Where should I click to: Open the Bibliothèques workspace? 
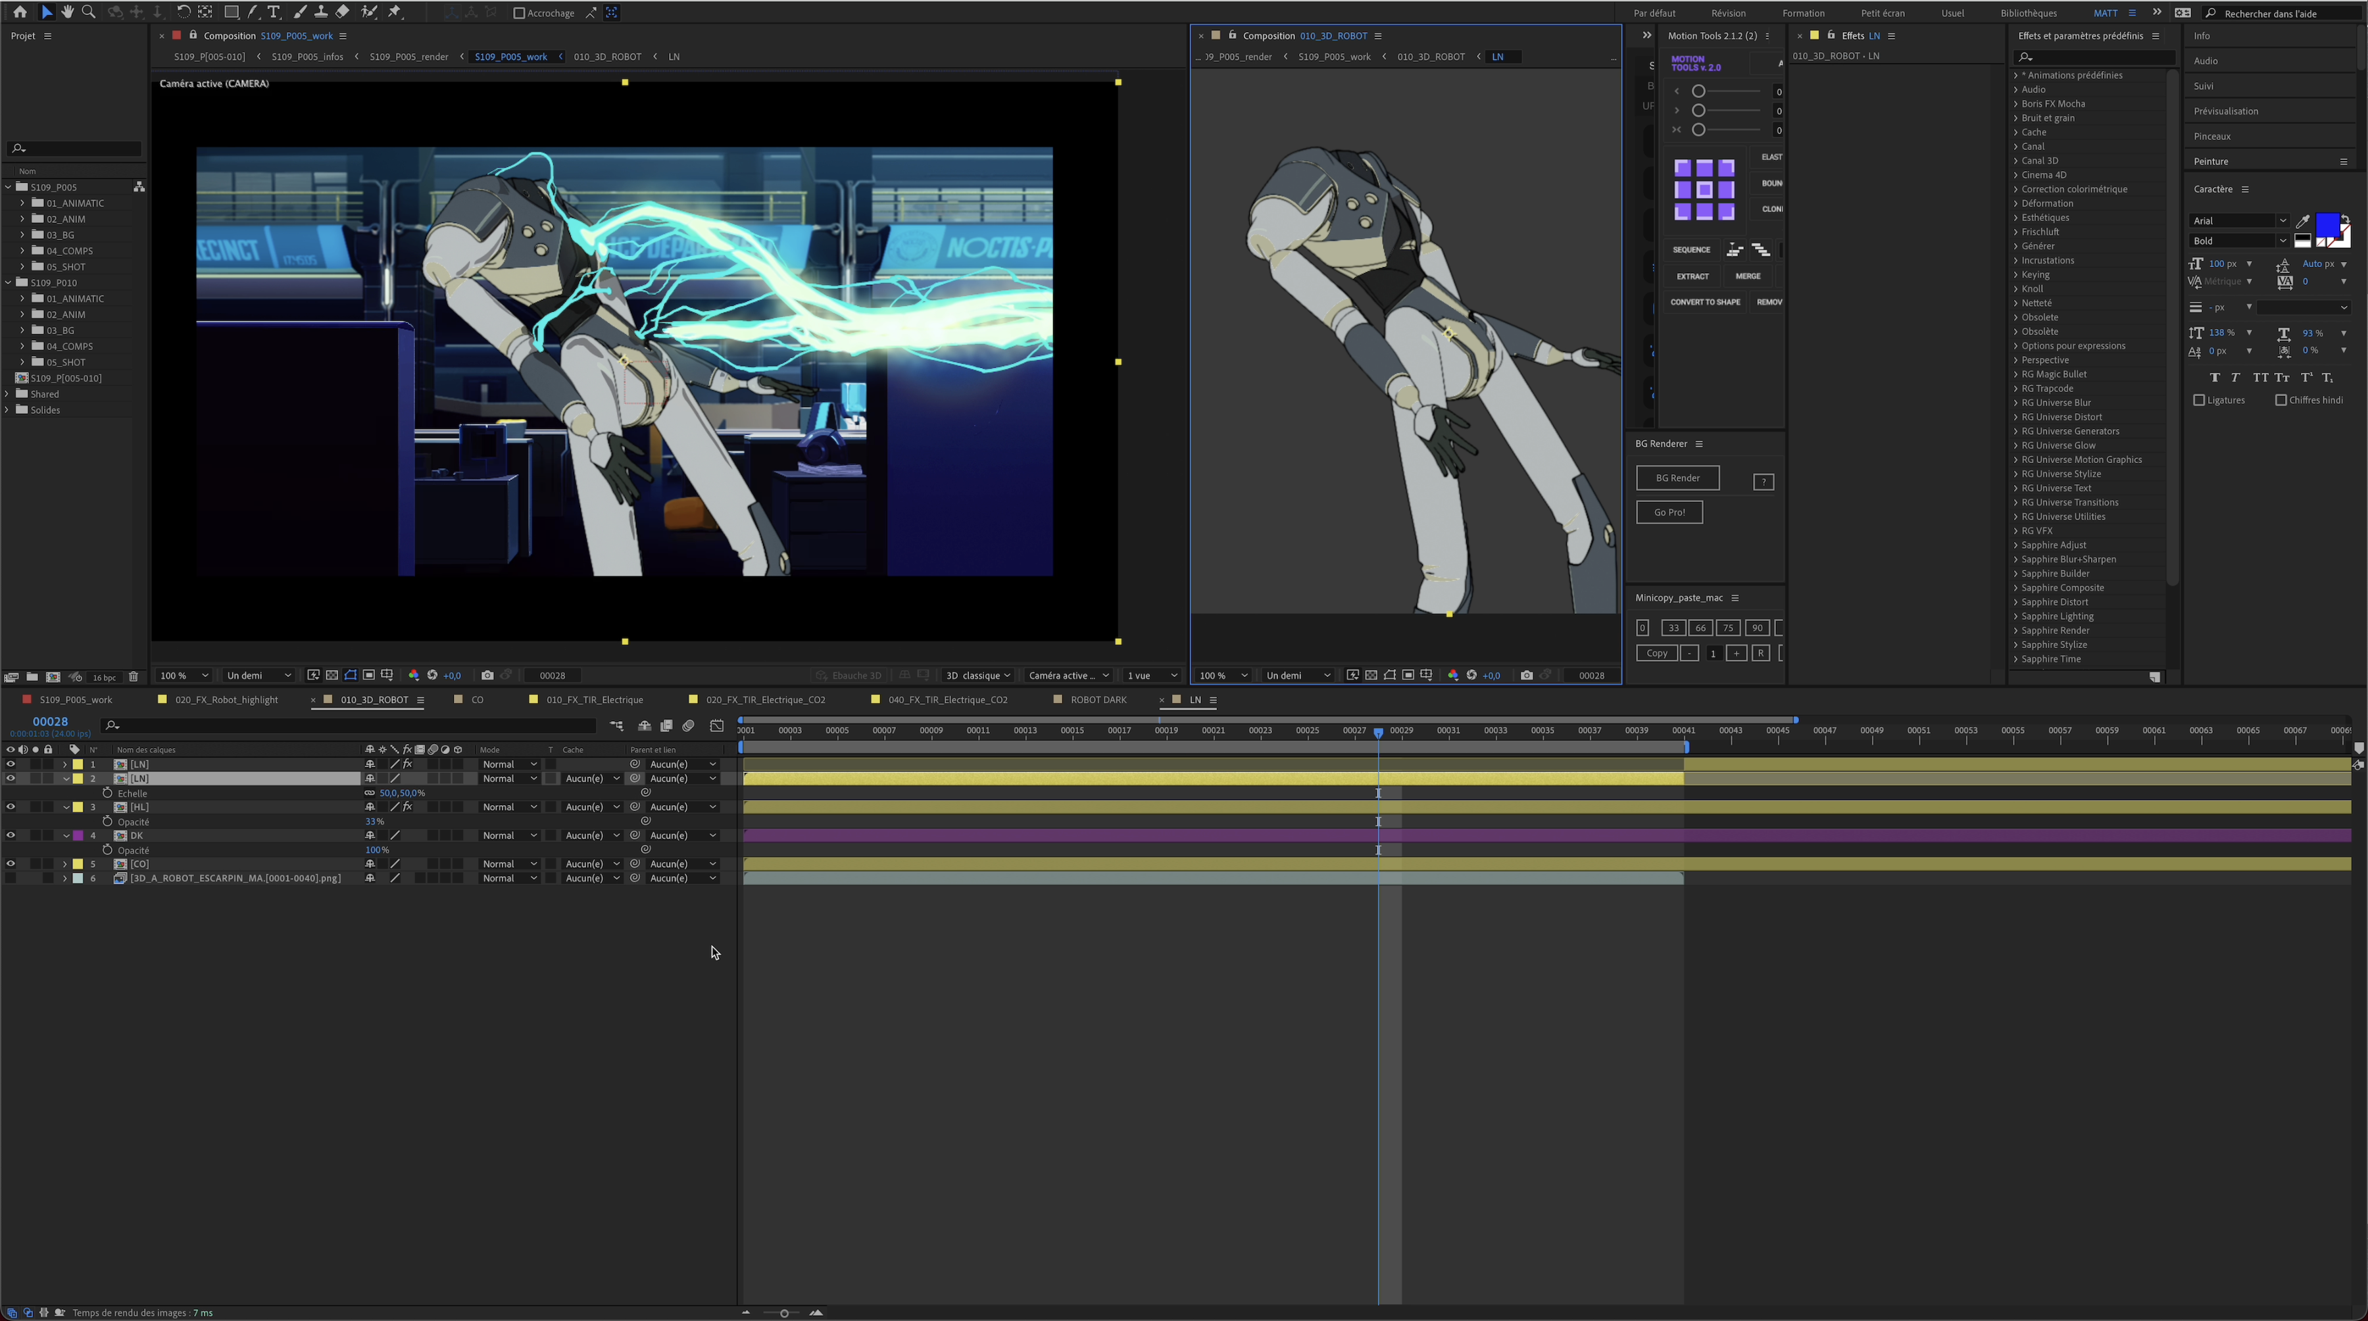[2028, 13]
